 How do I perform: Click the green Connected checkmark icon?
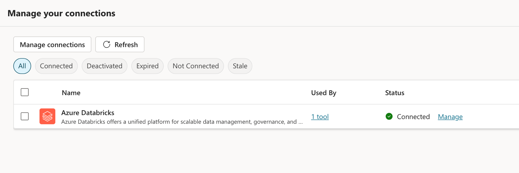pos(389,117)
